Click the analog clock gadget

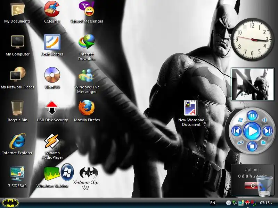[x=252, y=40]
